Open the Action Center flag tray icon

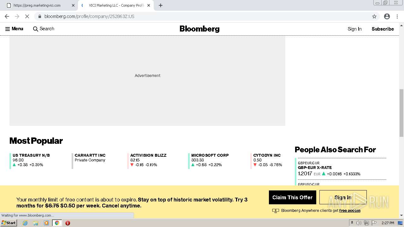pos(374,223)
